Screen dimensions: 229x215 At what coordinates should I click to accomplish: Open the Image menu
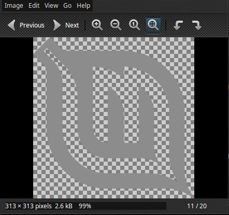click(x=13, y=6)
